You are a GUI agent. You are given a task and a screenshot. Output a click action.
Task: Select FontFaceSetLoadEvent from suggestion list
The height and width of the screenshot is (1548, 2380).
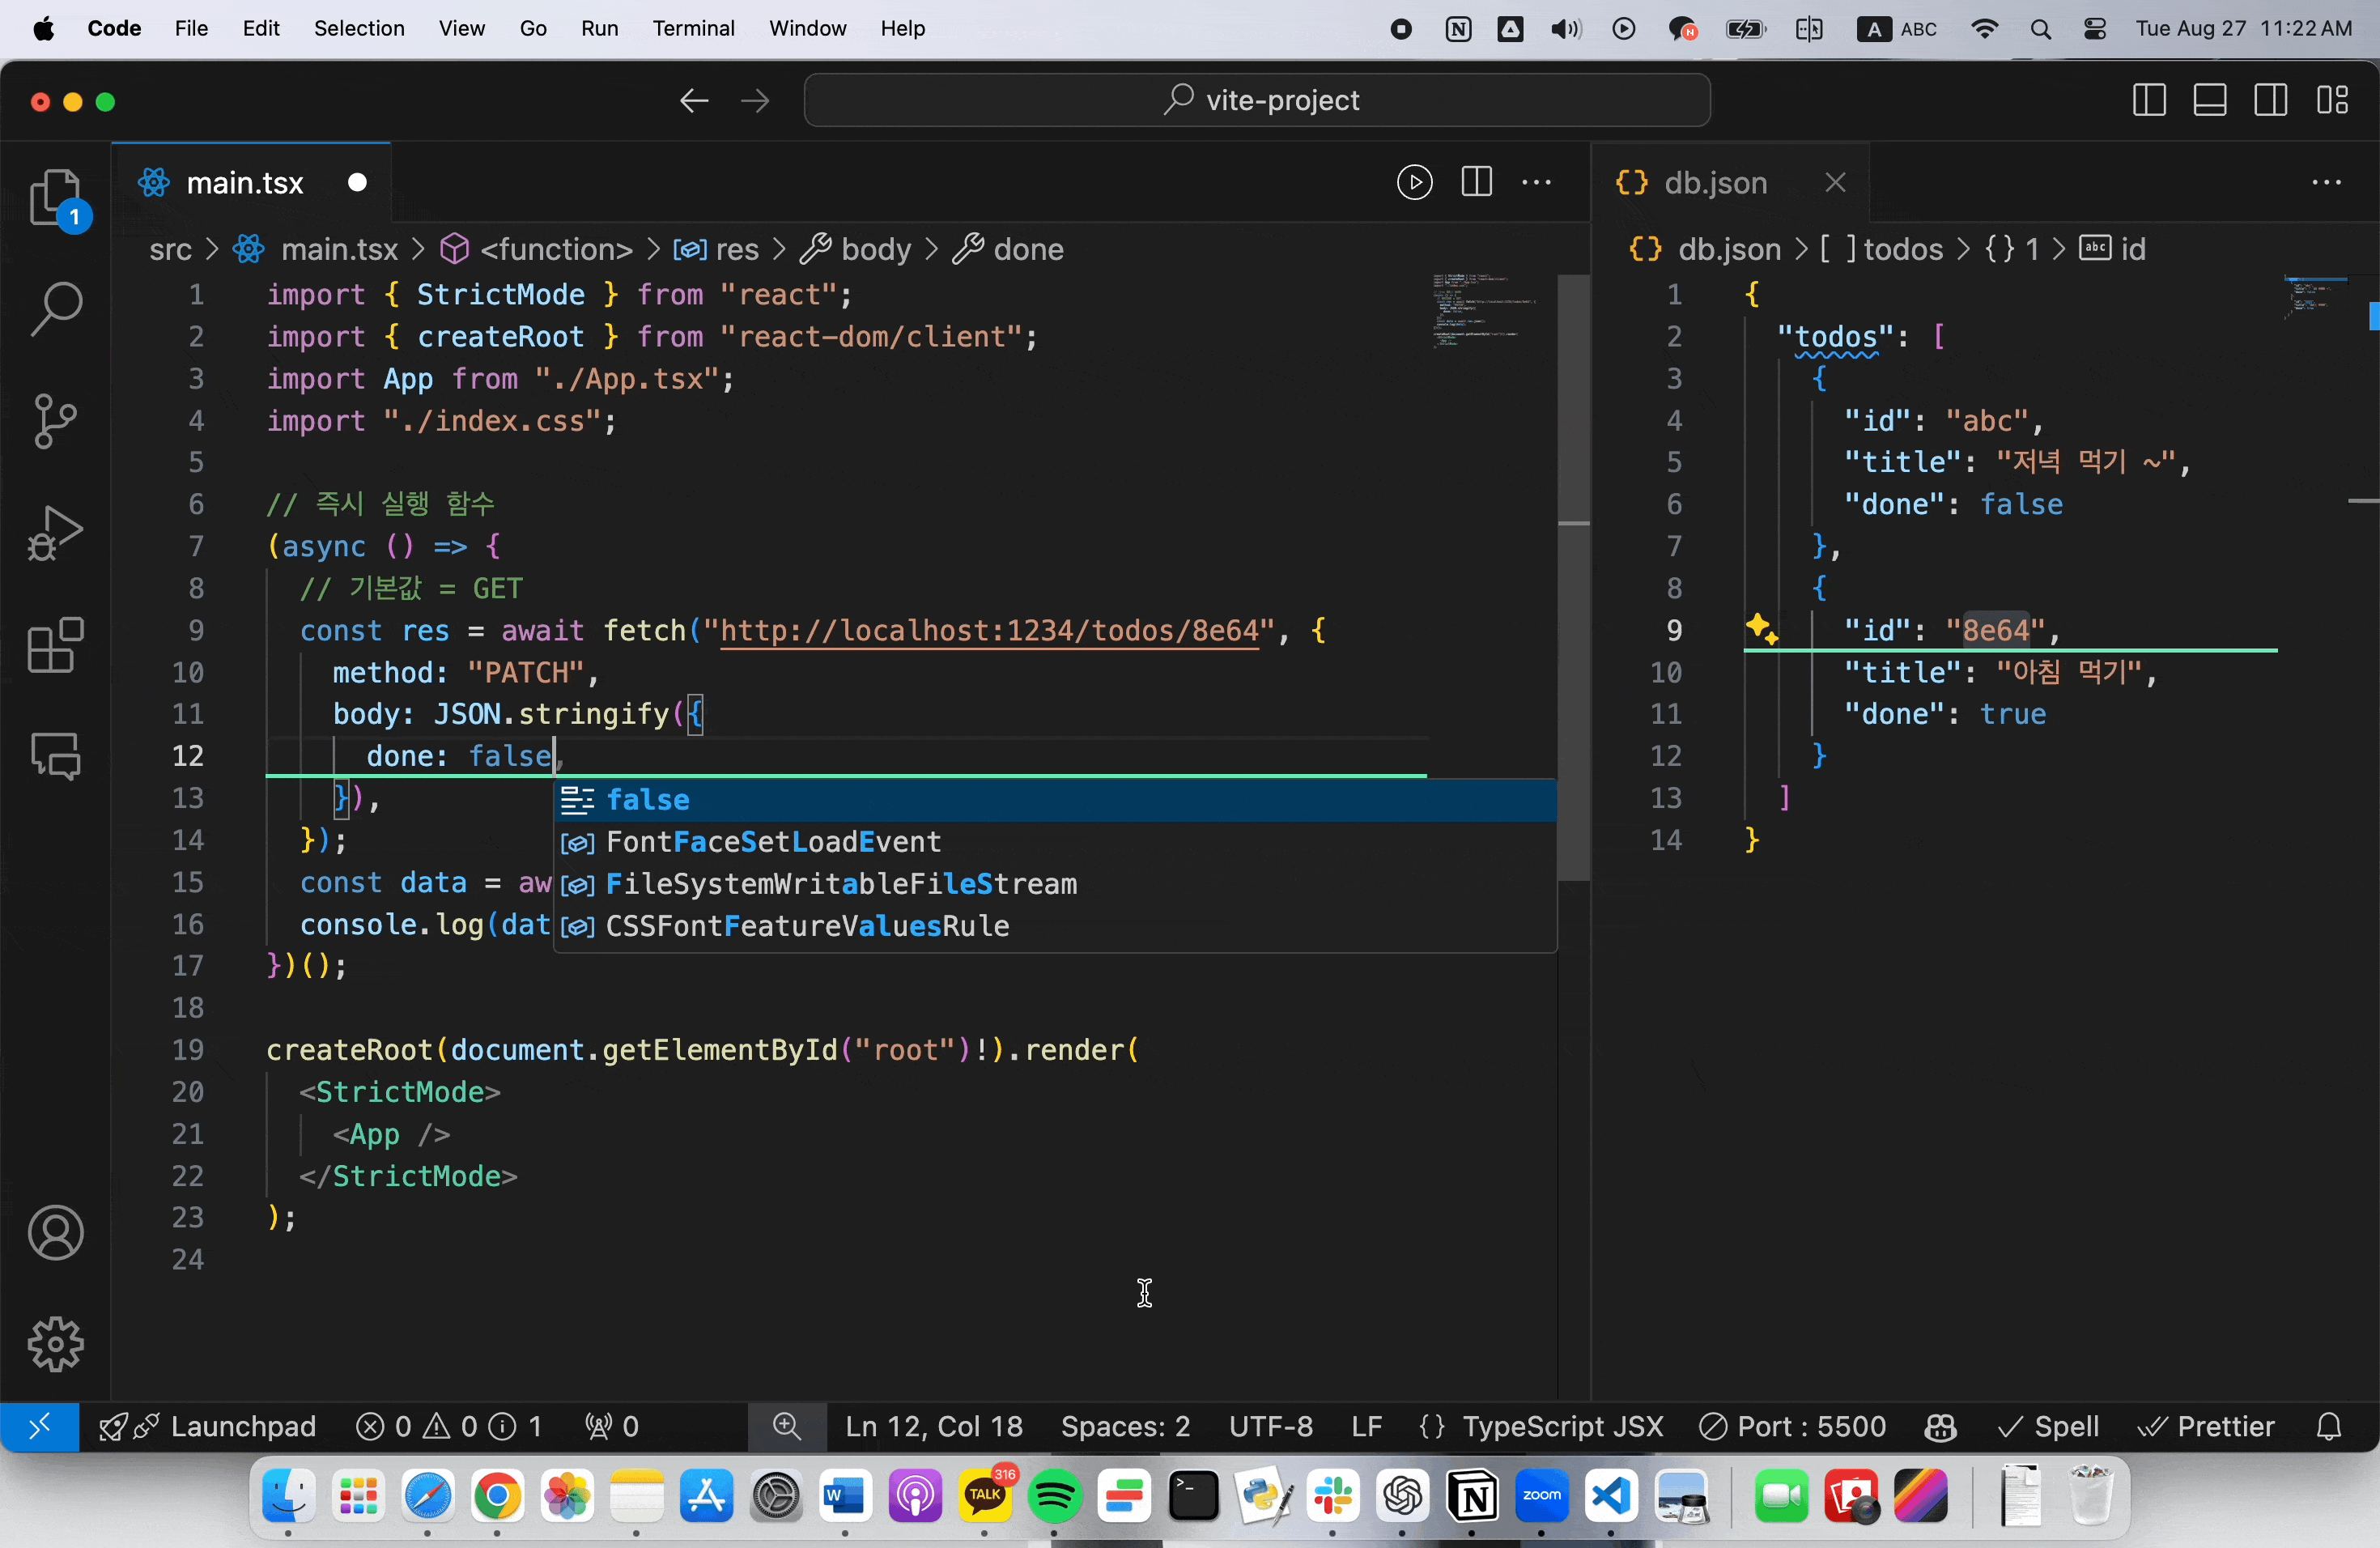coord(773,842)
